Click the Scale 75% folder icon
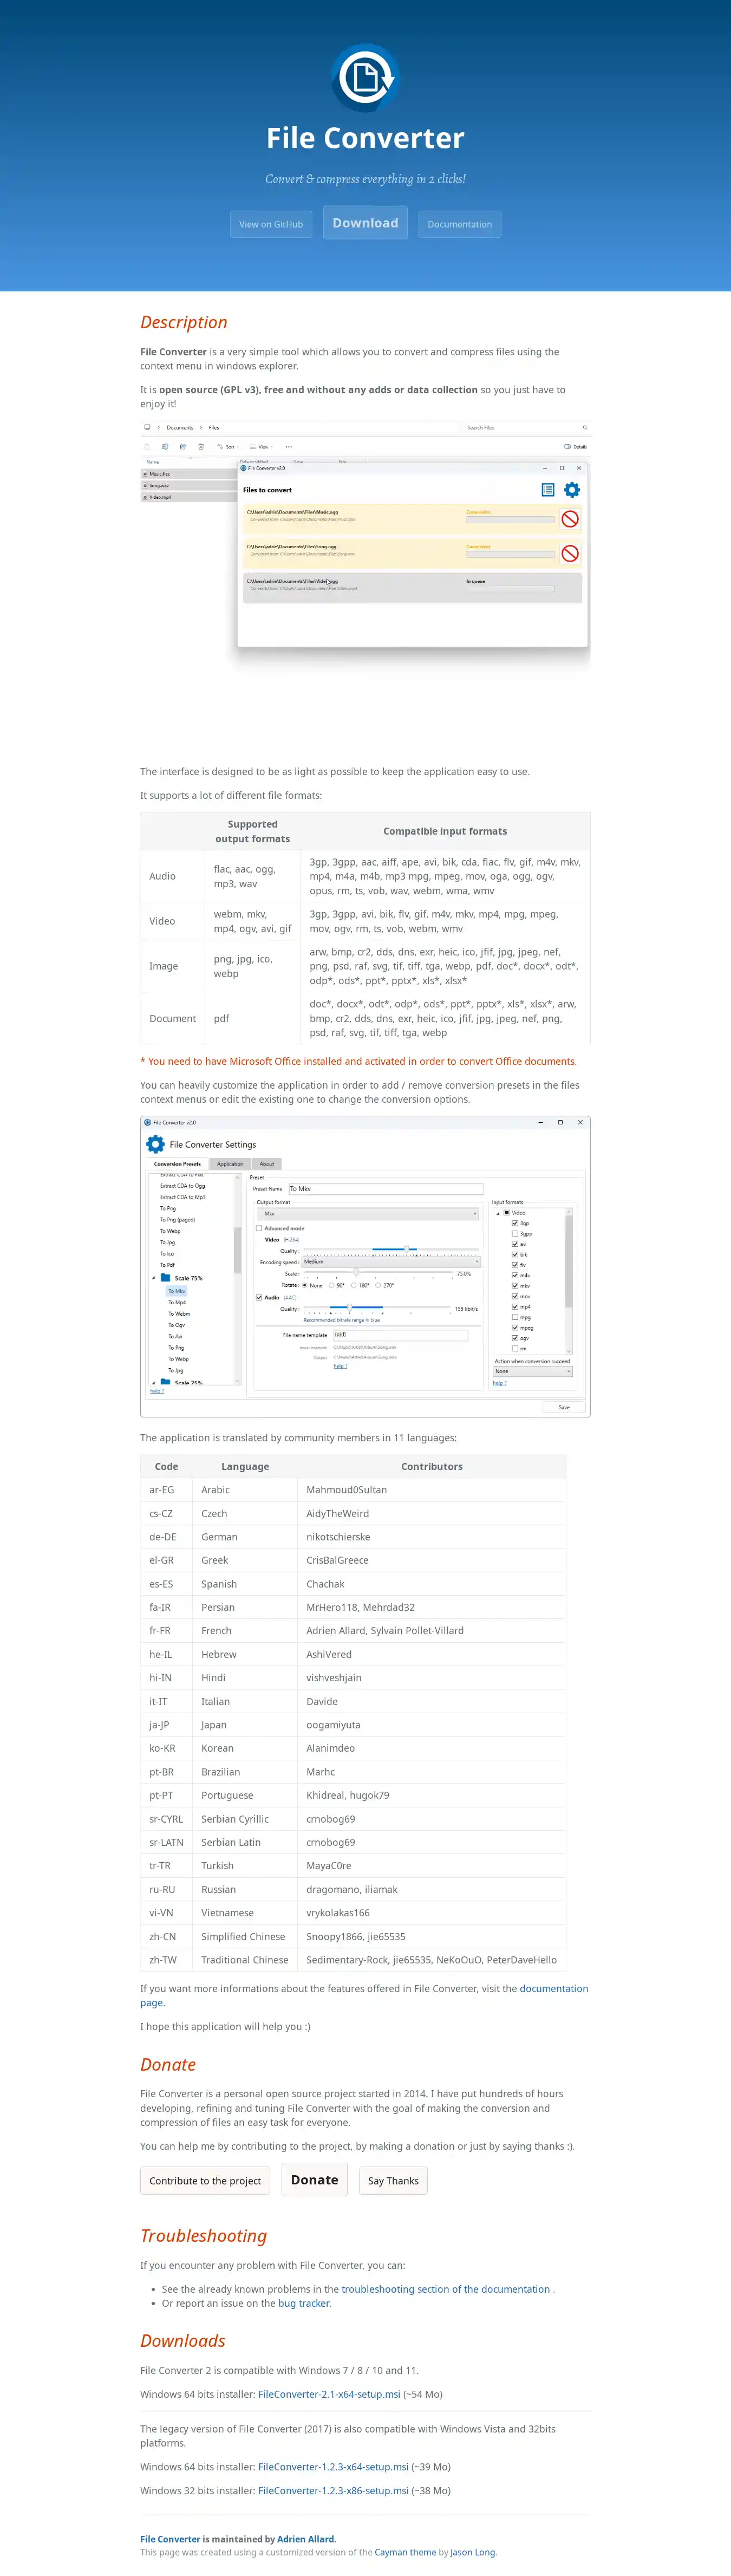The image size is (731, 2576). click(x=165, y=1277)
